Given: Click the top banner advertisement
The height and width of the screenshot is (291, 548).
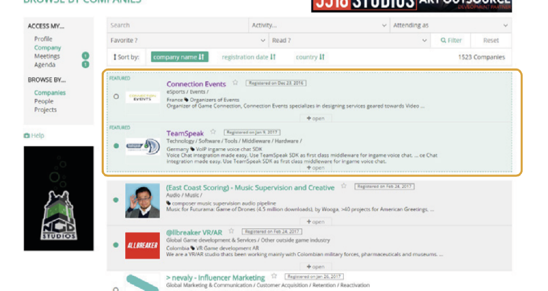Looking at the screenshot, I should point(411,6).
